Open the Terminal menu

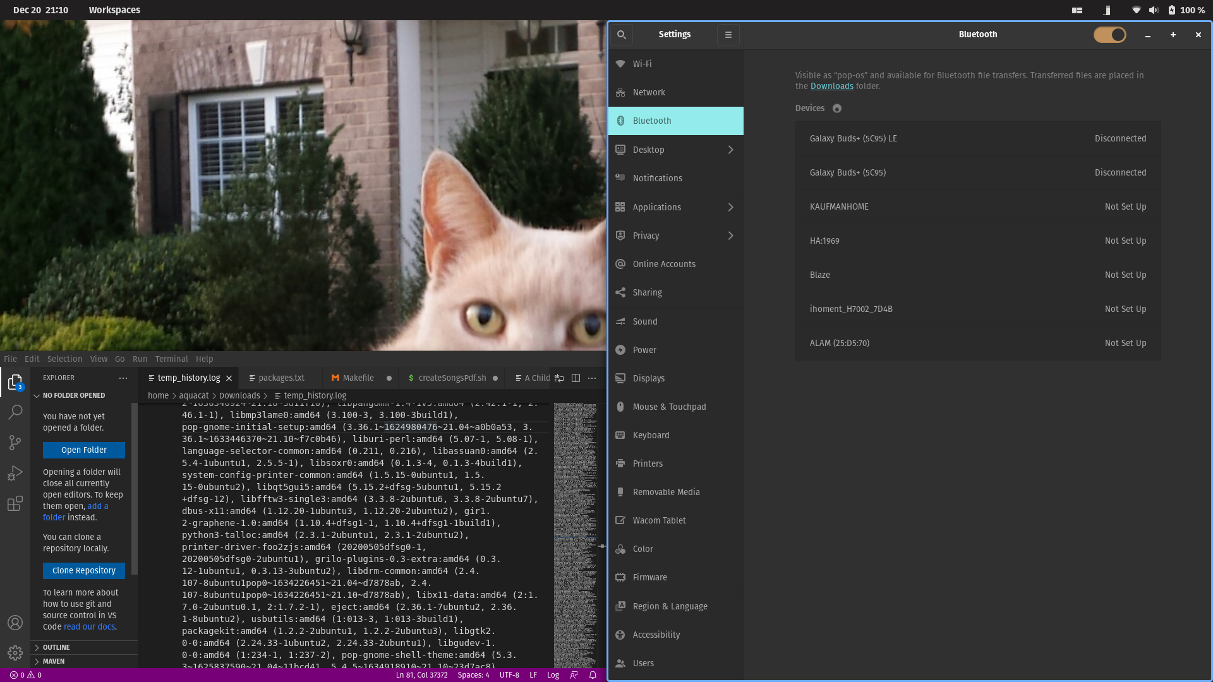tap(171, 359)
